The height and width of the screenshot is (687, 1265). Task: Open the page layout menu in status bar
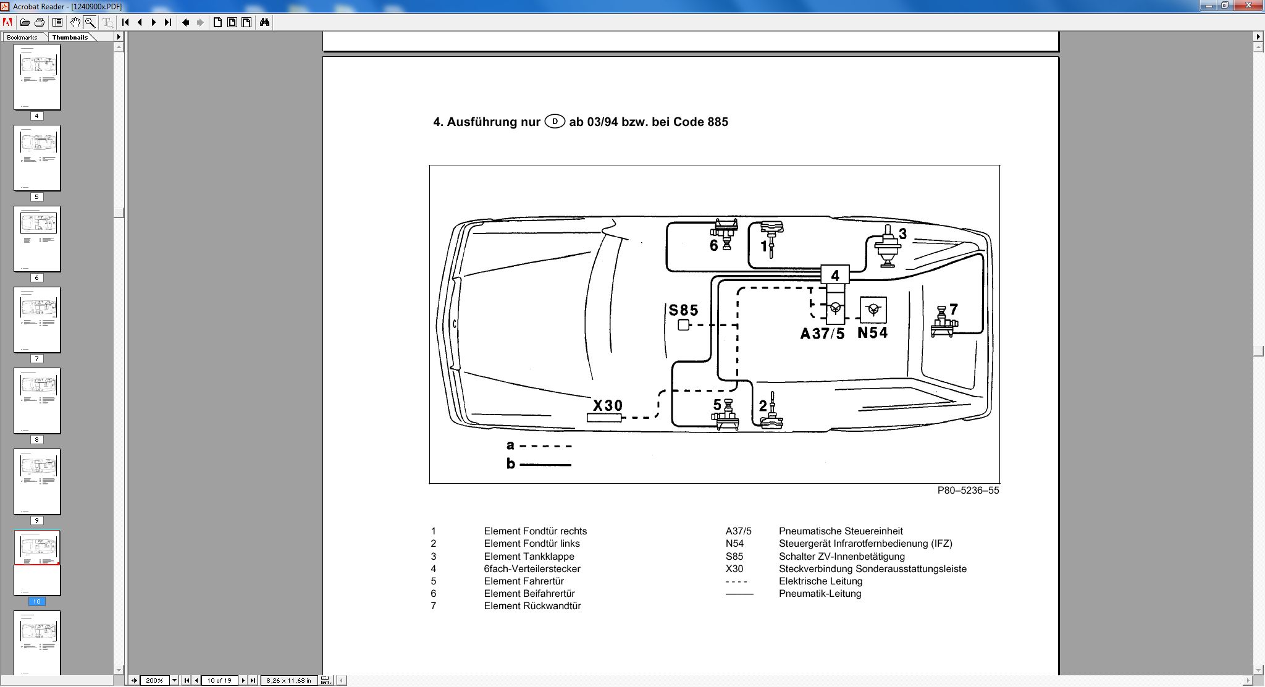(x=327, y=680)
